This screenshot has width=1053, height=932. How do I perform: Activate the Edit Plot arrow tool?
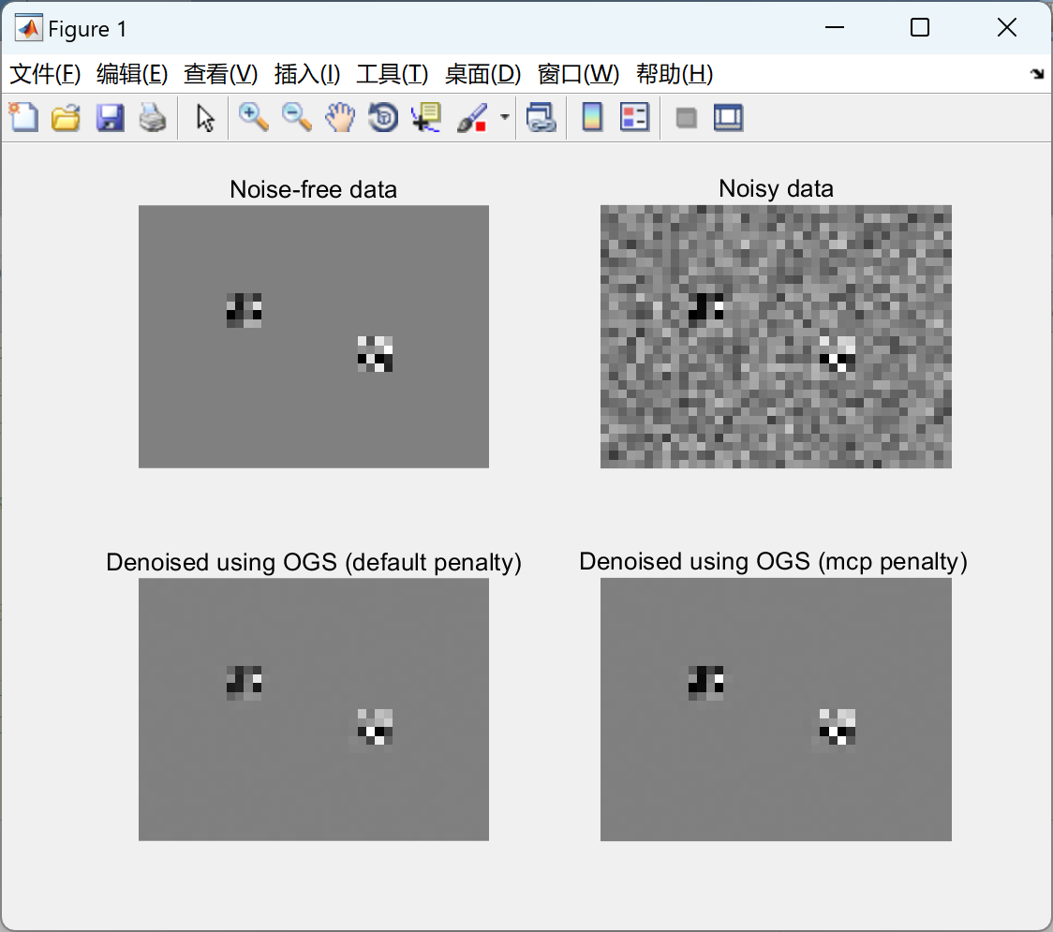click(205, 117)
